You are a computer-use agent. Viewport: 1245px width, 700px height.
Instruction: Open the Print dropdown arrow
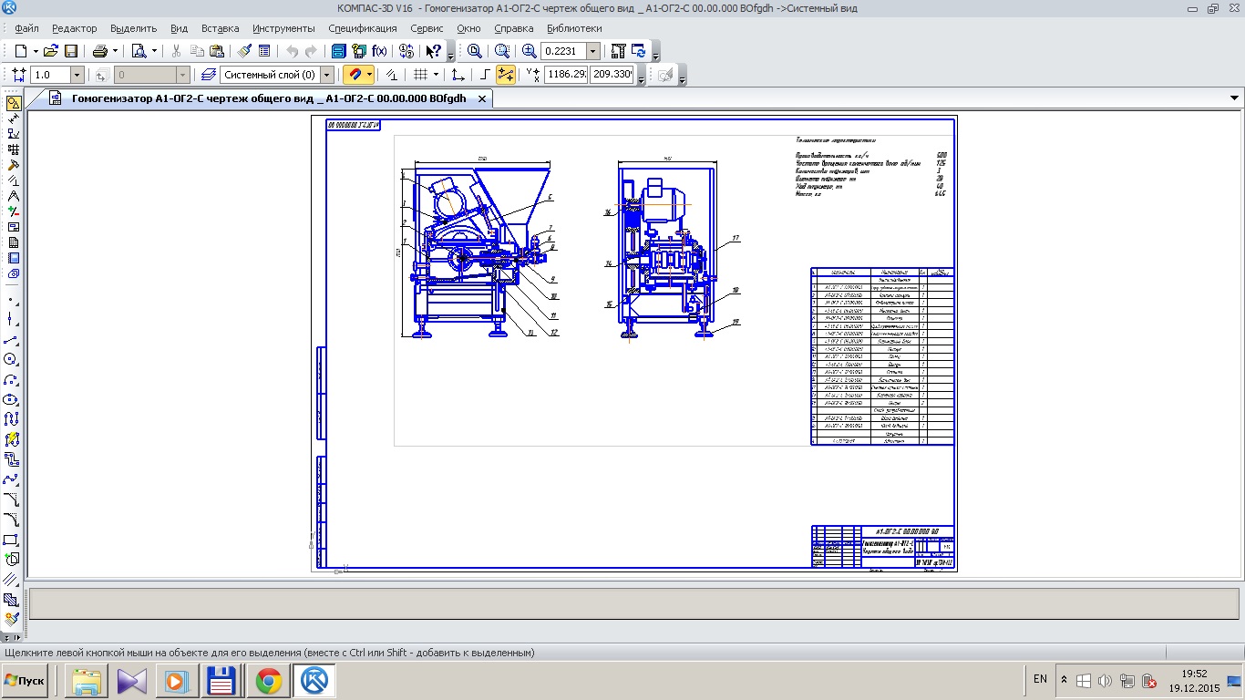116,51
